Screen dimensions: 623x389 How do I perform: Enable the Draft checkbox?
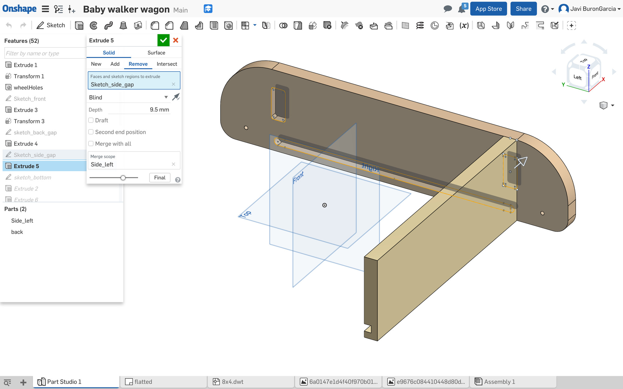[91, 120]
